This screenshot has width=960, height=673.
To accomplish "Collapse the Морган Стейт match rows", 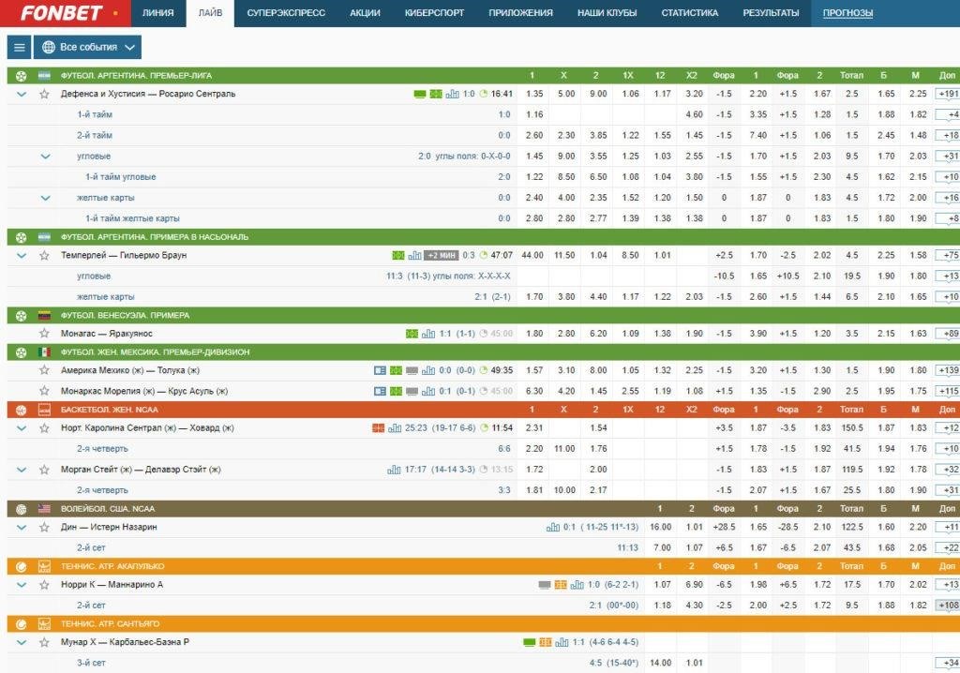I will [x=22, y=471].
